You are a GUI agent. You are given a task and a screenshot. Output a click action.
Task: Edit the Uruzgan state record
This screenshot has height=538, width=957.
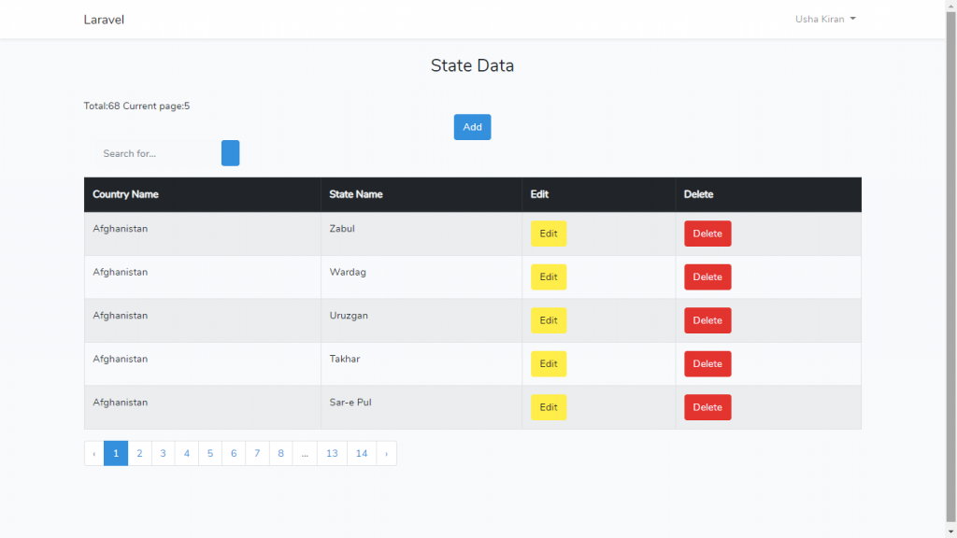(x=549, y=320)
